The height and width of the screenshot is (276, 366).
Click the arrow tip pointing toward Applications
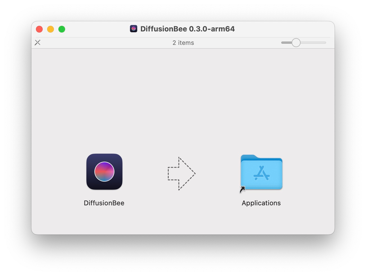click(196, 173)
